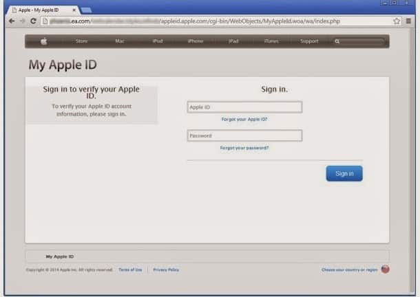Image resolution: width=420 pixels, height=297 pixels.
Task: Click the browser back arrow
Action: click(12, 21)
